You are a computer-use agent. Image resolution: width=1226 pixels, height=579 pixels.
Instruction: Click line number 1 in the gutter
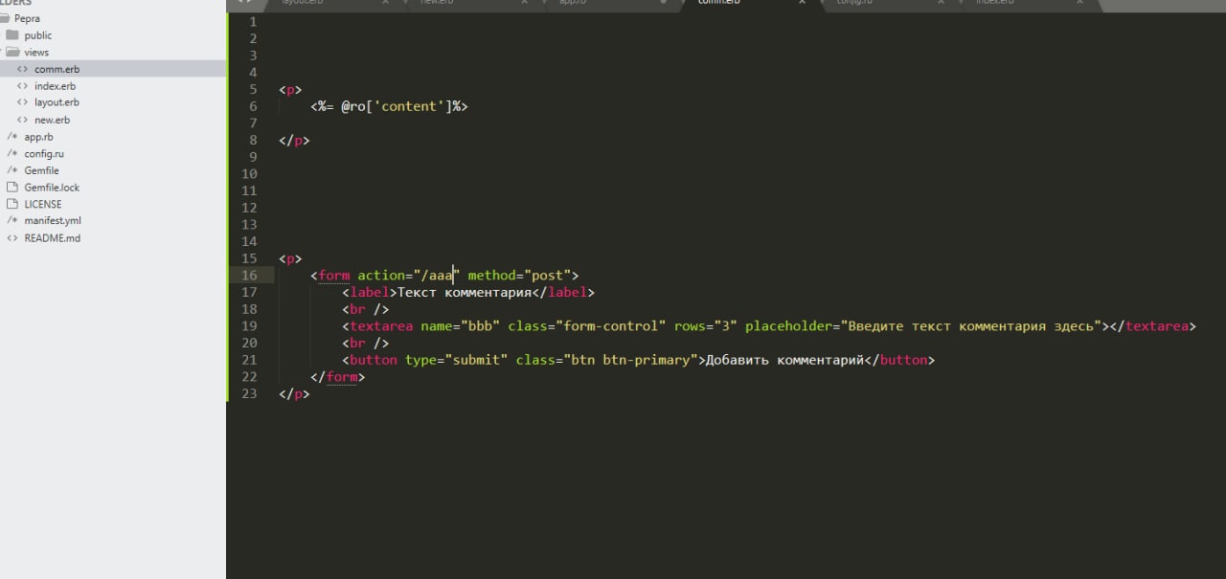coord(253,22)
